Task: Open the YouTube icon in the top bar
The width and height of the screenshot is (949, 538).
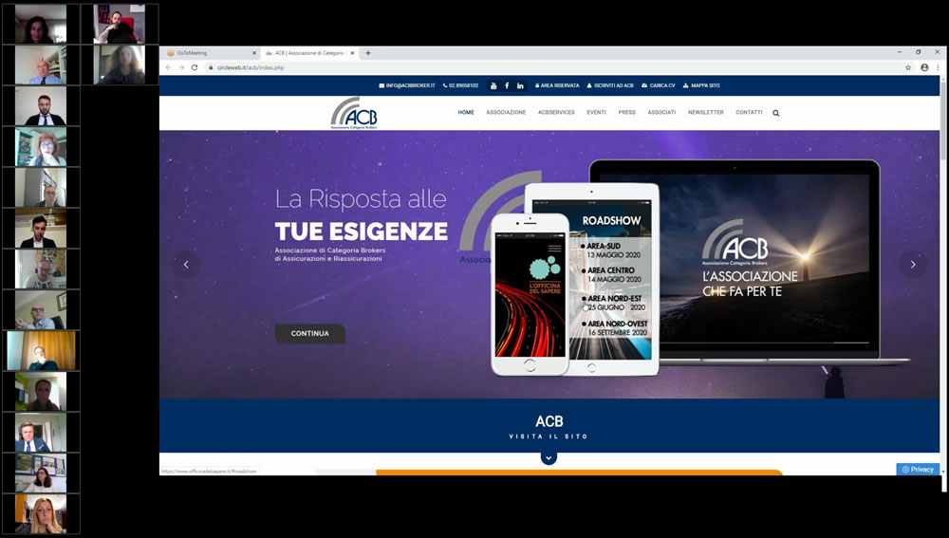Action: point(493,86)
